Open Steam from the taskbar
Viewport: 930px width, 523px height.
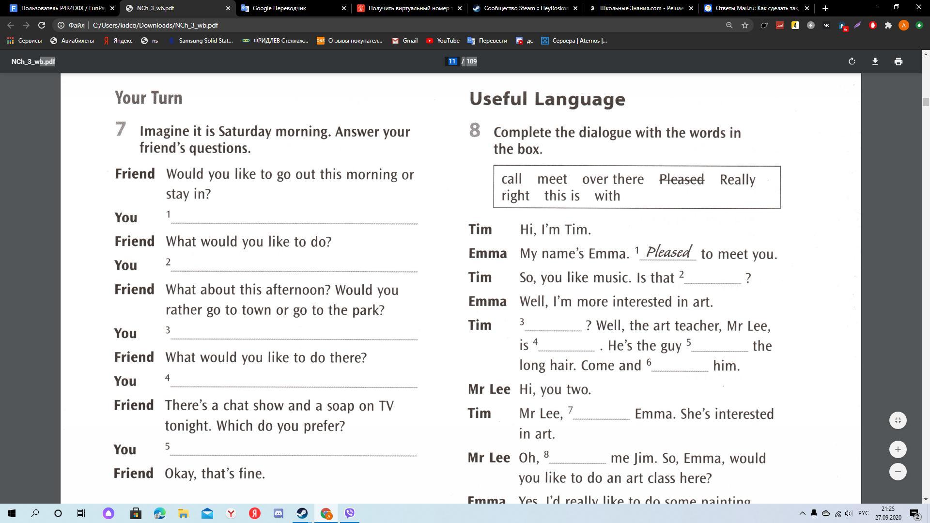302,513
